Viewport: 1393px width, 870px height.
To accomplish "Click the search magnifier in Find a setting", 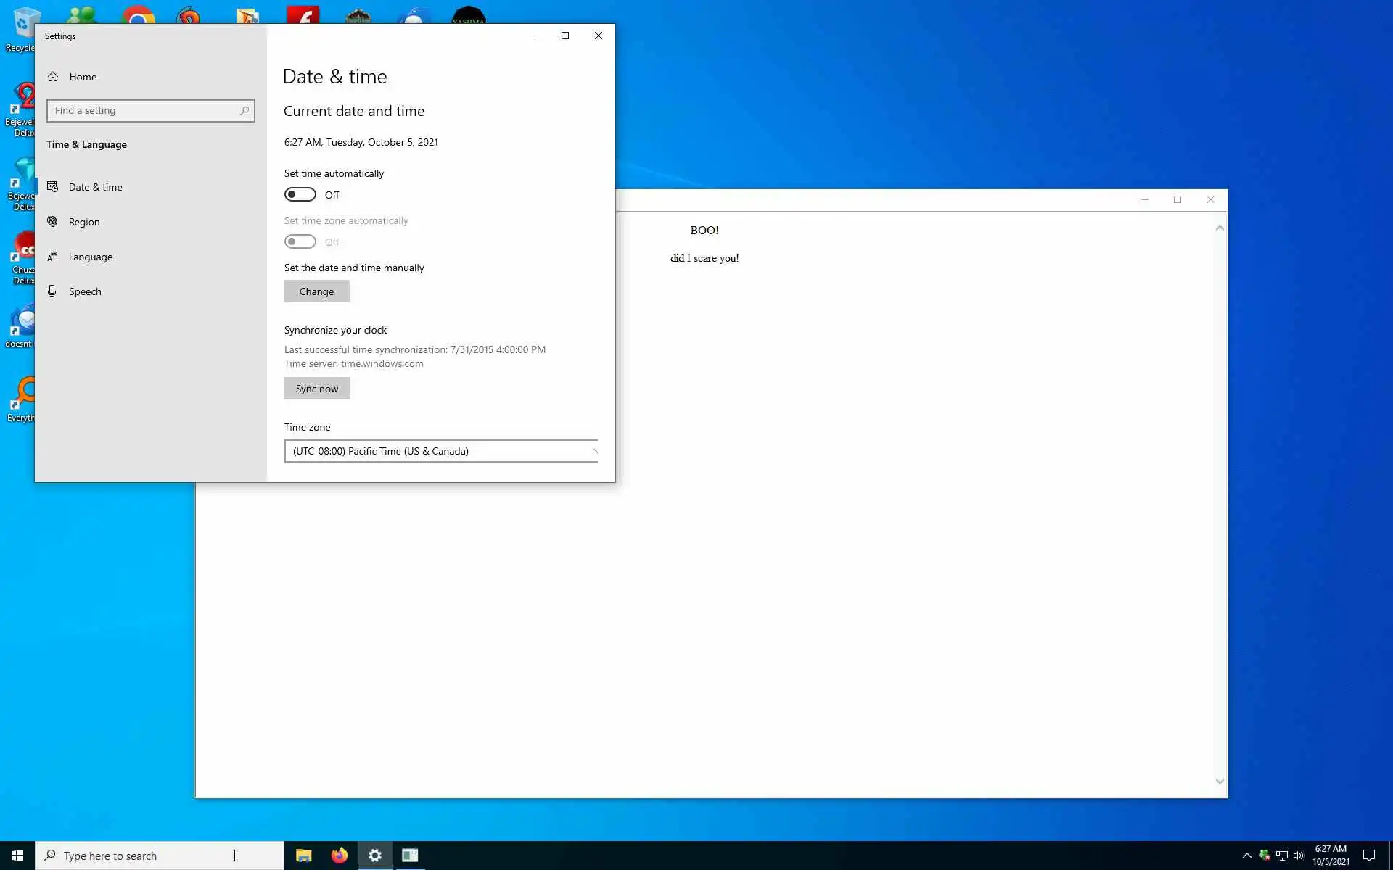I will (245, 111).
